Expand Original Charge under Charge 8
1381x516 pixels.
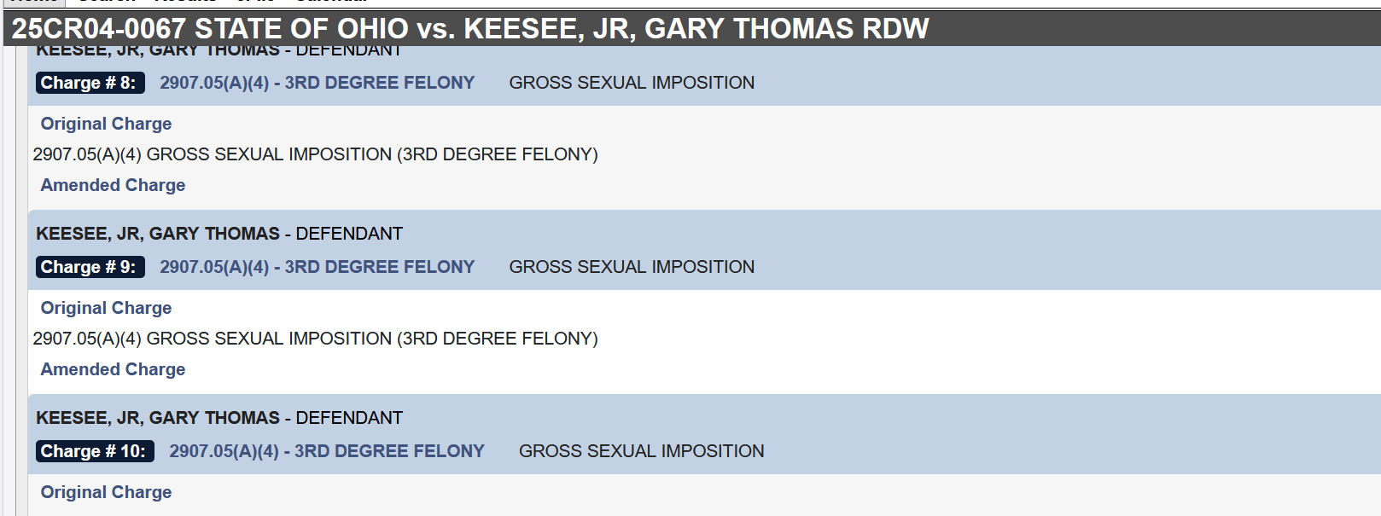pyautogui.click(x=106, y=124)
